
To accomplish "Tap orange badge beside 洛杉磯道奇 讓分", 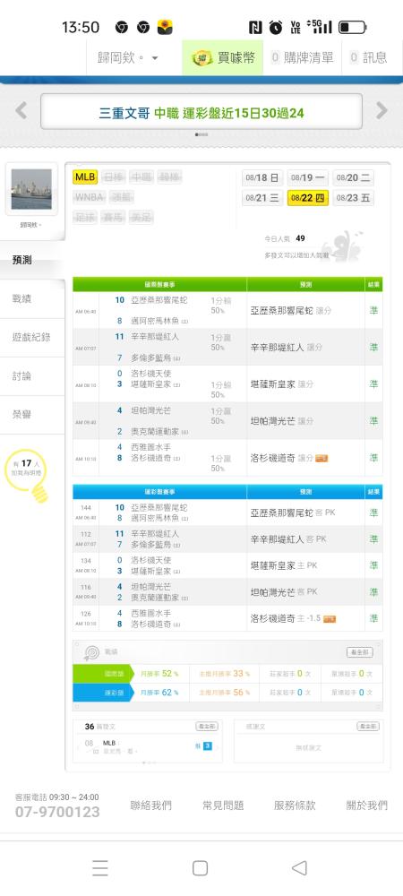I will (322, 458).
